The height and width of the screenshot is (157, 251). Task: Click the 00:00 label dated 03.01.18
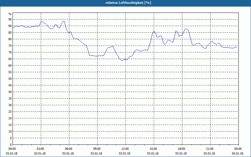[x=13, y=149]
